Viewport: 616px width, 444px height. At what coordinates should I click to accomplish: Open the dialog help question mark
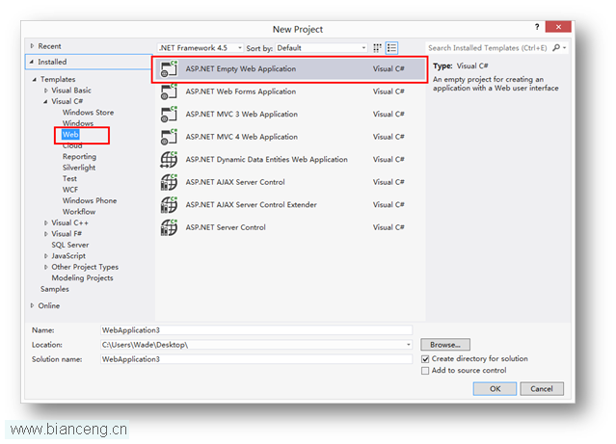coord(537,27)
